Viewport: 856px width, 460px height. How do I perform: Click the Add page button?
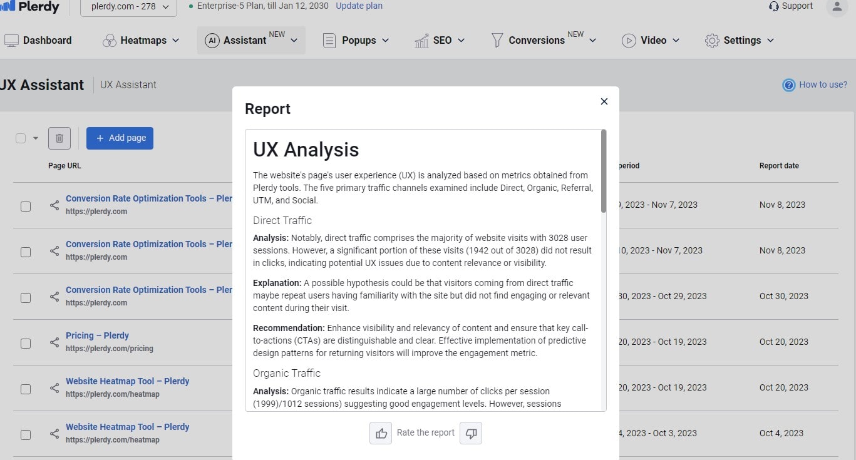pos(120,138)
